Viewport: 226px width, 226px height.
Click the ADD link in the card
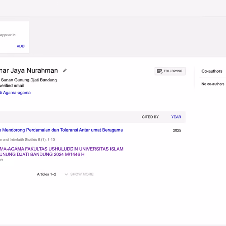pyautogui.click(x=20, y=46)
